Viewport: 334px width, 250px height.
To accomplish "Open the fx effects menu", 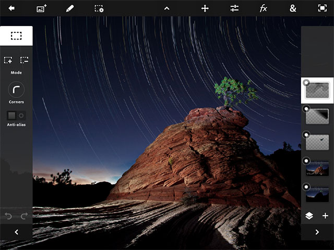I will pyautogui.click(x=264, y=8).
